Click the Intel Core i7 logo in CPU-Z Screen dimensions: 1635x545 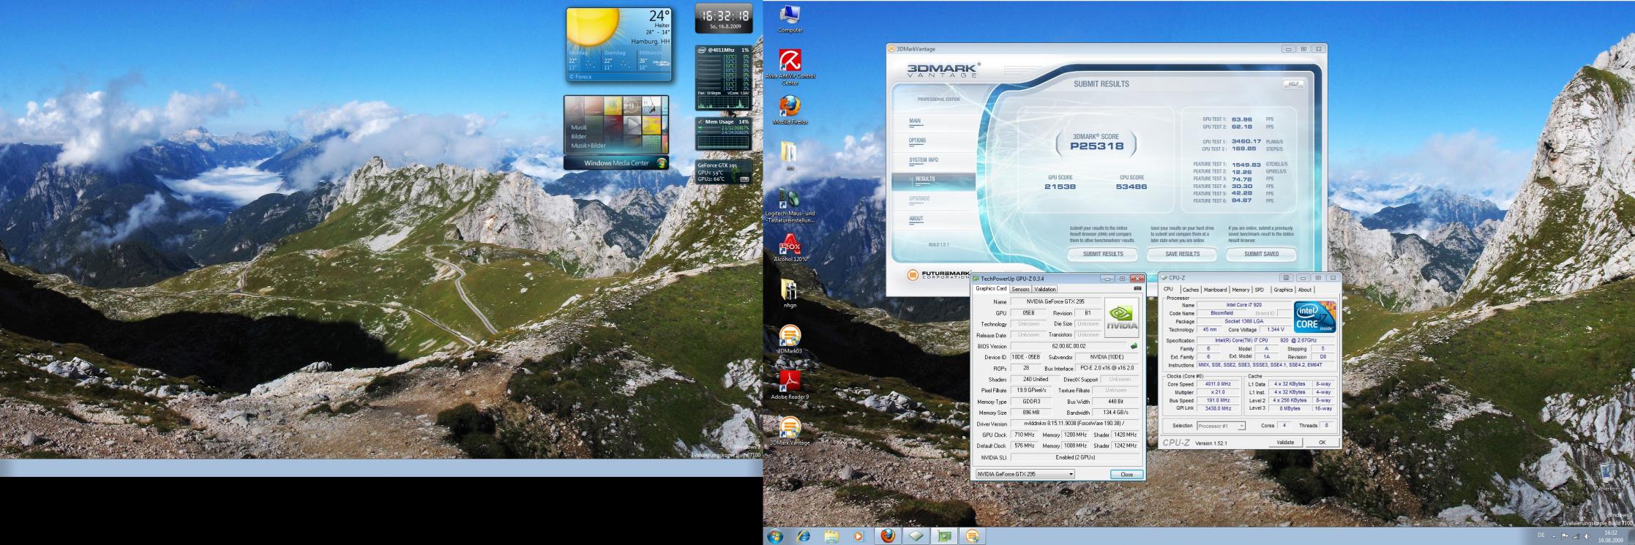[x=1314, y=317]
